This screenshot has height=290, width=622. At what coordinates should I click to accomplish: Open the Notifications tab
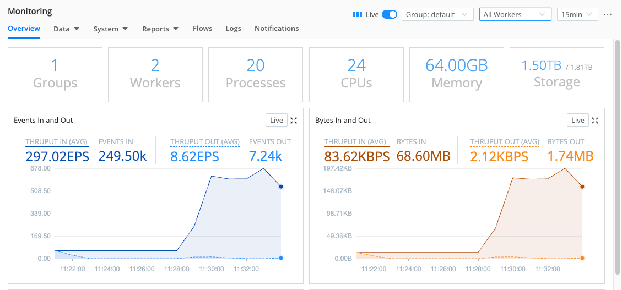(x=277, y=29)
